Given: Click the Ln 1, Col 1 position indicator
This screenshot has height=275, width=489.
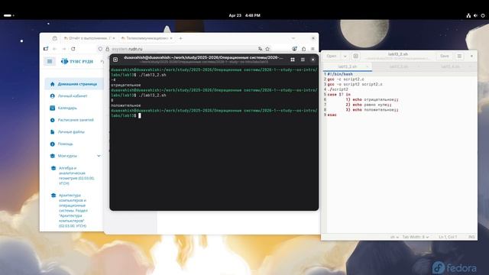Looking at the screenshot, I should [x=448, y=238].
